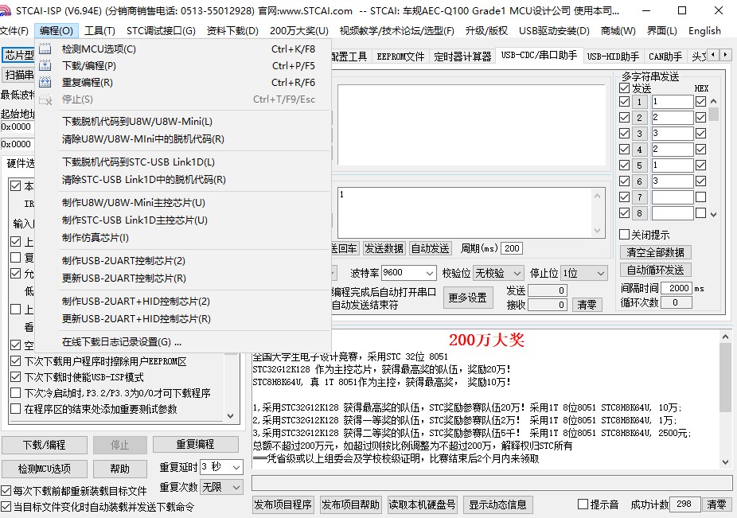
Task: Open the USB-HID助手 tab
Action: pos(613,56)
